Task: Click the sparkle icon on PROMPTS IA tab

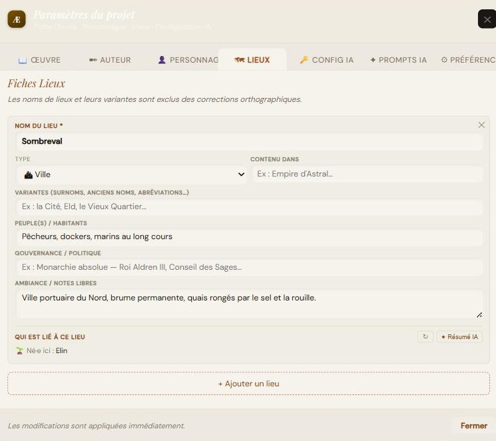Action: pyautogui.click(x=373, y=60)
